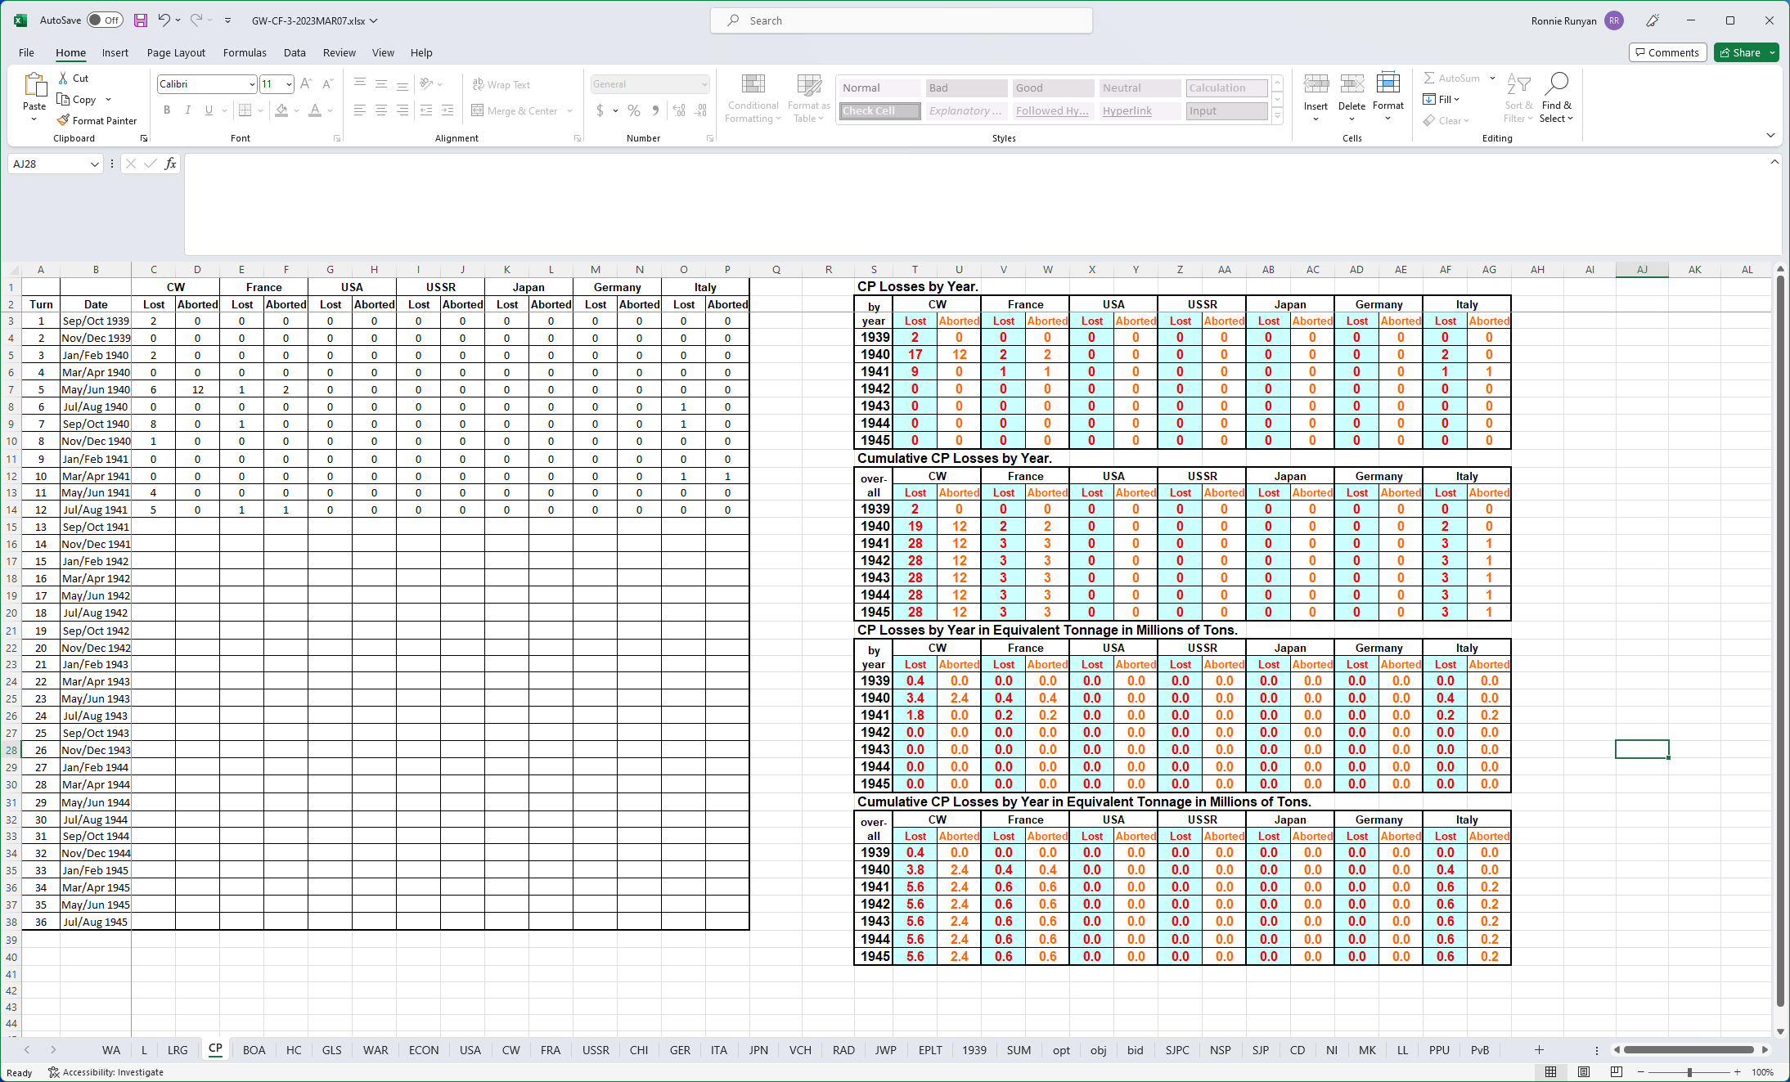Switch to the BOA sheet tab
This screenshot has width=1790, height=1082.
(x=254, y=1050)
